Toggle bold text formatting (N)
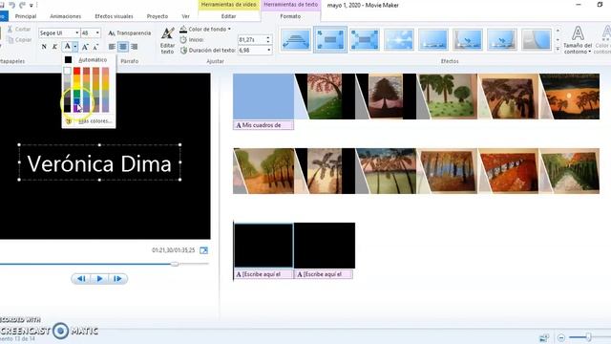This screenshot has width=611, height=344. point(44,47)
